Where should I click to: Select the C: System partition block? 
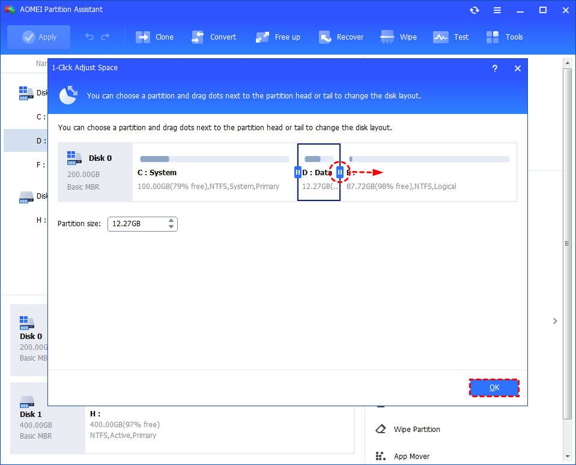pos(214,172)
